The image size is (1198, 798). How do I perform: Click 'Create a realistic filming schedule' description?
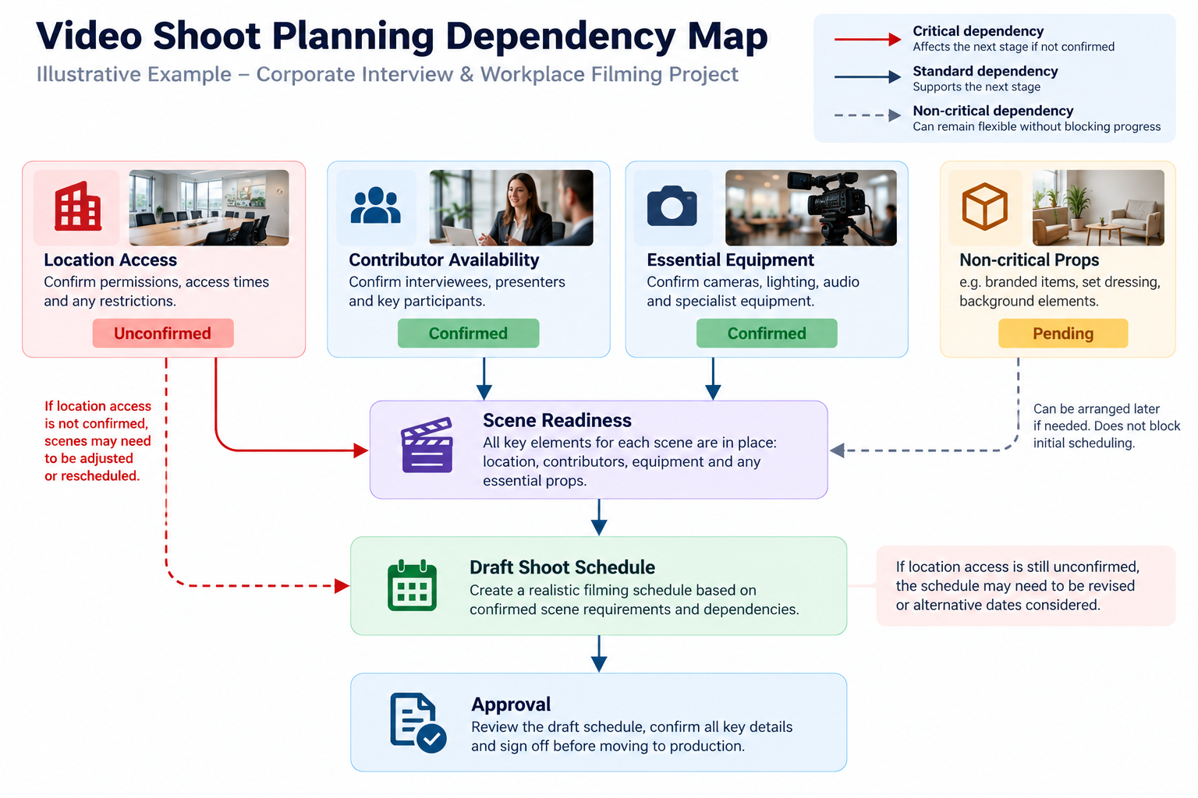(634, 600)
